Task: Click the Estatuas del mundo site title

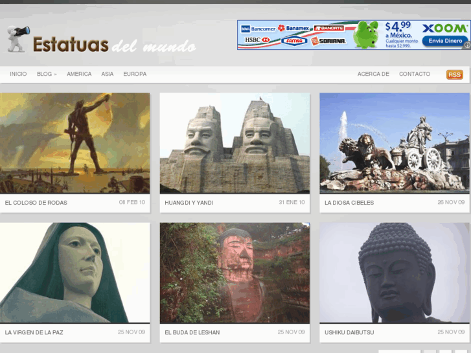Action: [x=115, y=45]
